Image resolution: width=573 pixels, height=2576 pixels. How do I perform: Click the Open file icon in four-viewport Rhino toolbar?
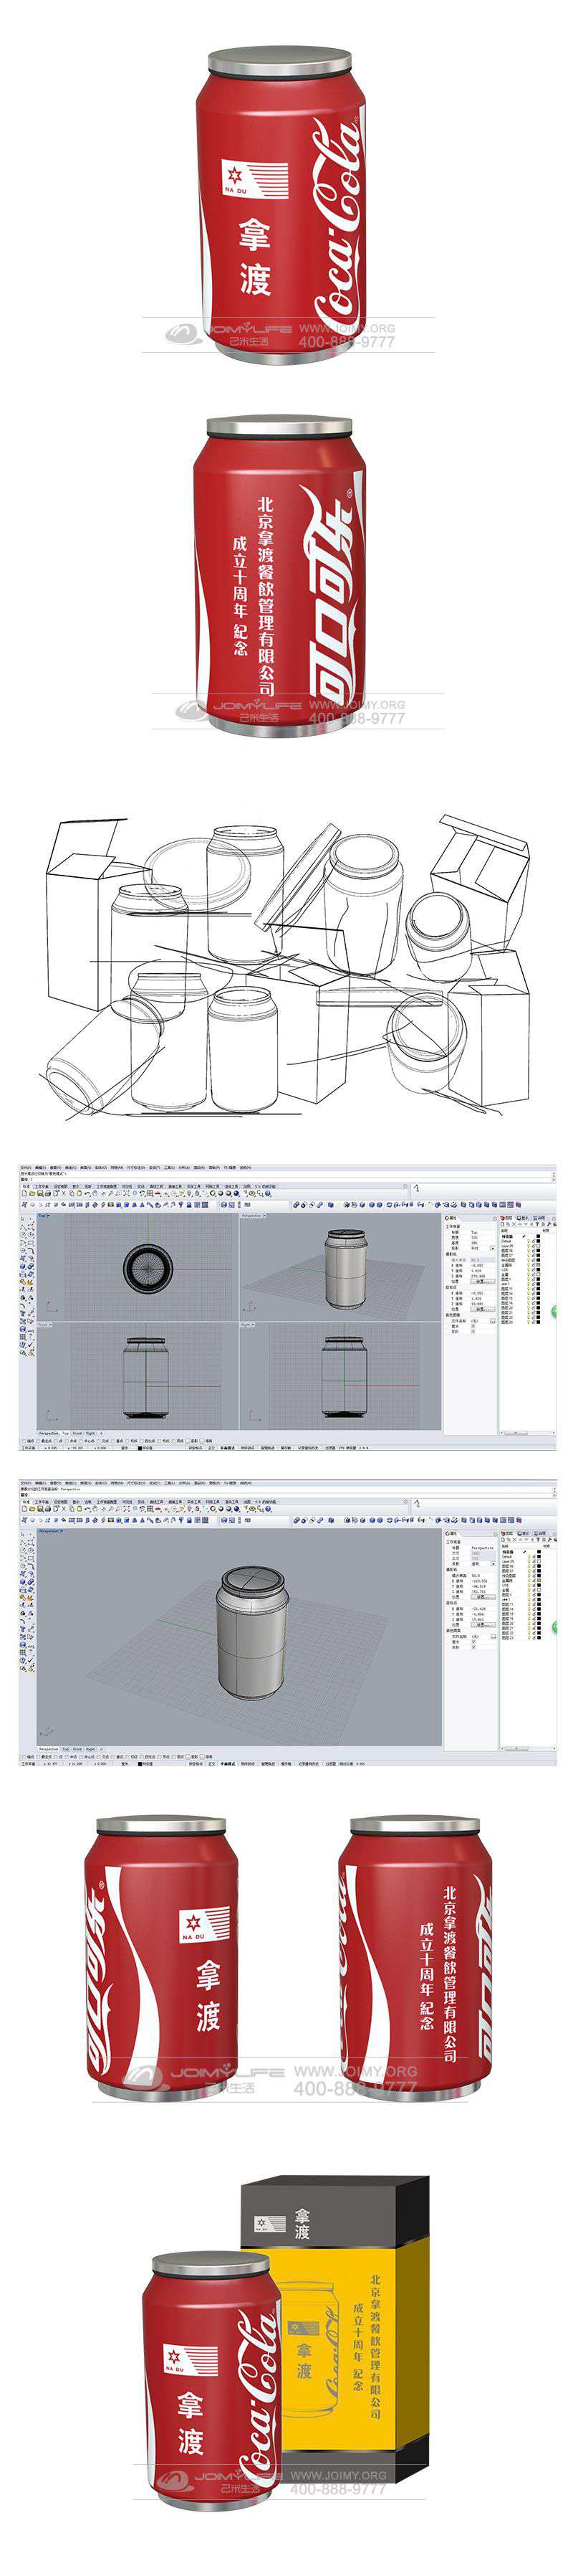click(31, 1194)
